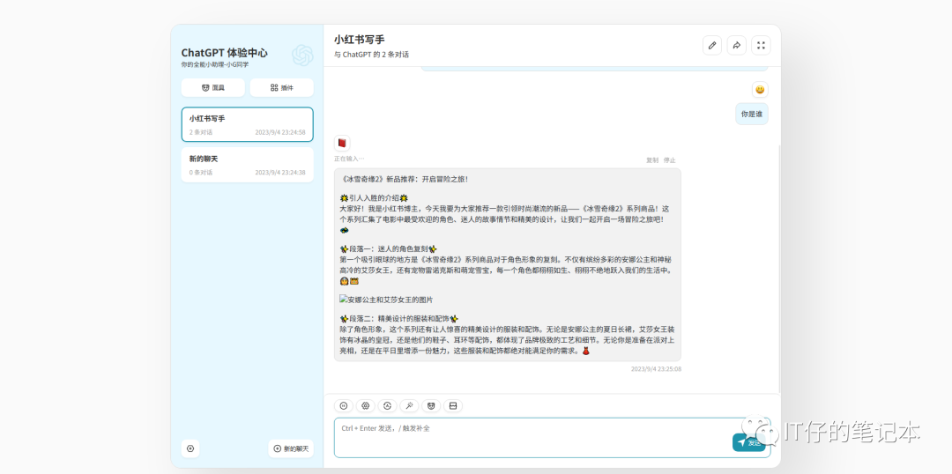Open chat settings gear icon above input
This screenshot has height=474, width=952.
point(366,406)
